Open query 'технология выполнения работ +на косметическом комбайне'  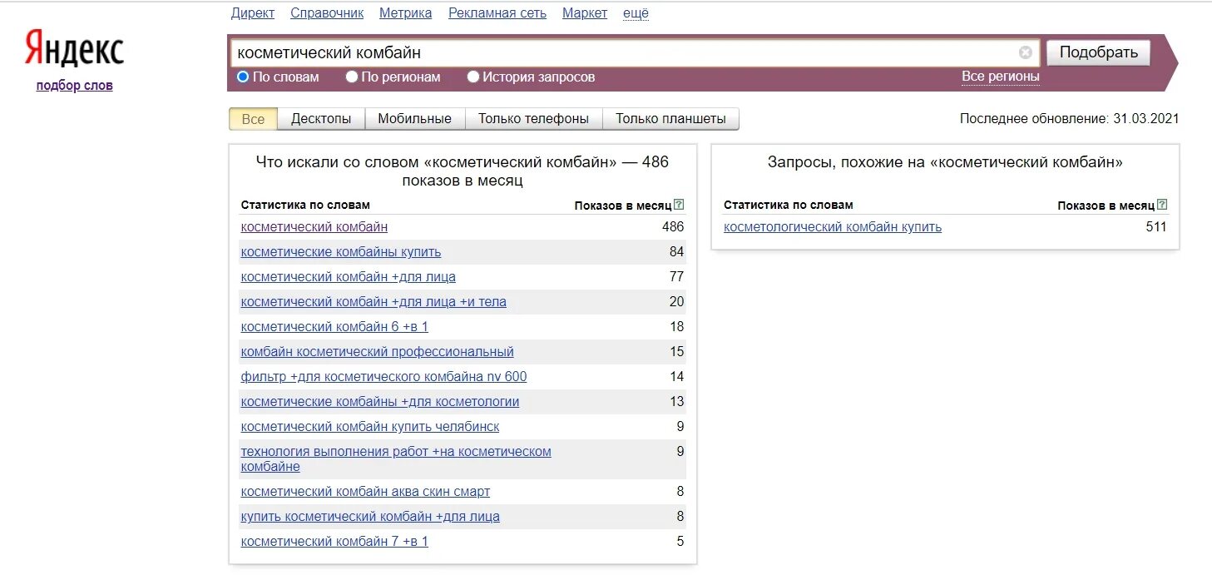click(396, 459)
